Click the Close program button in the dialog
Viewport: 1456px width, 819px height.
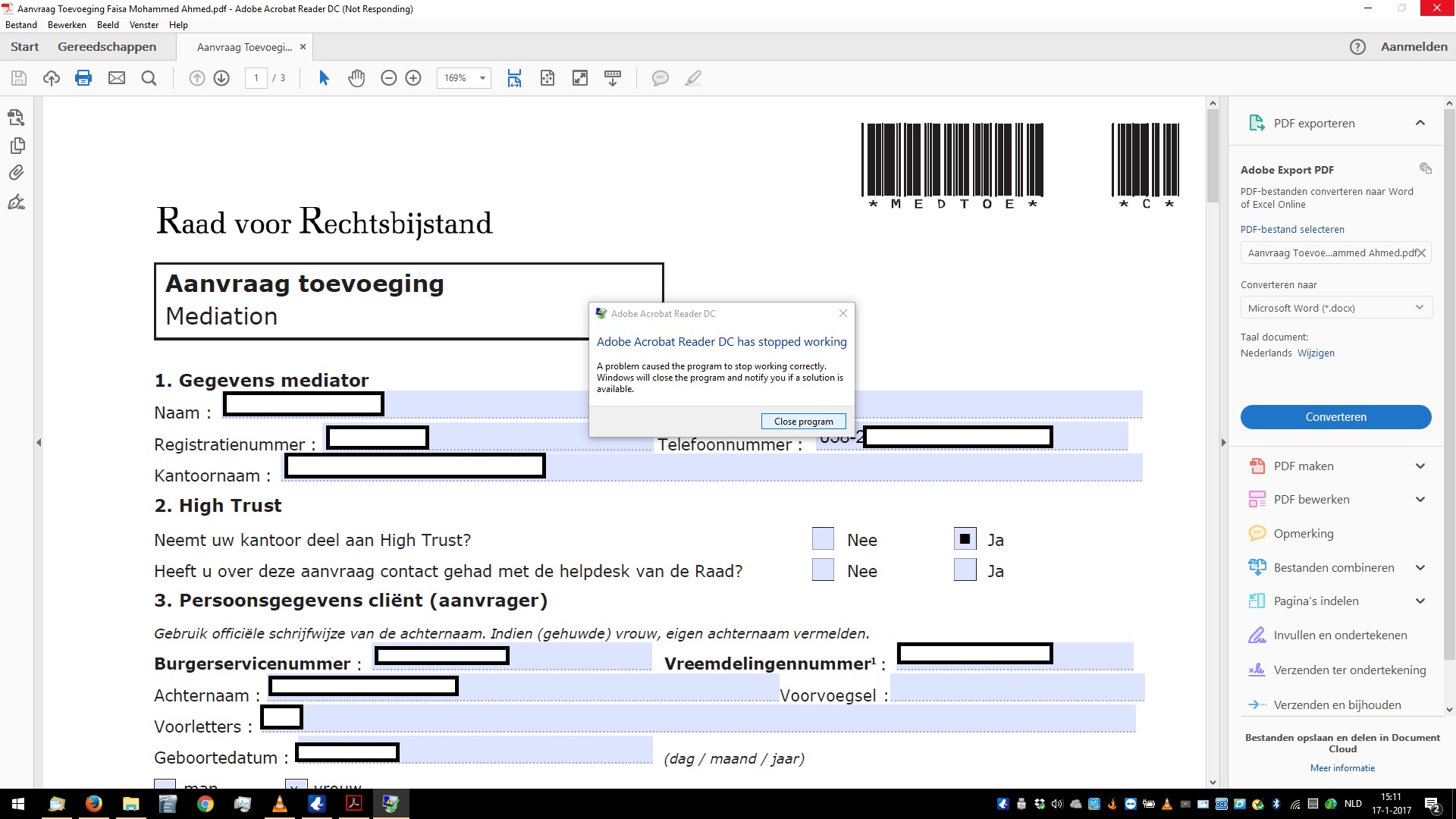click(x=803, y=422)
